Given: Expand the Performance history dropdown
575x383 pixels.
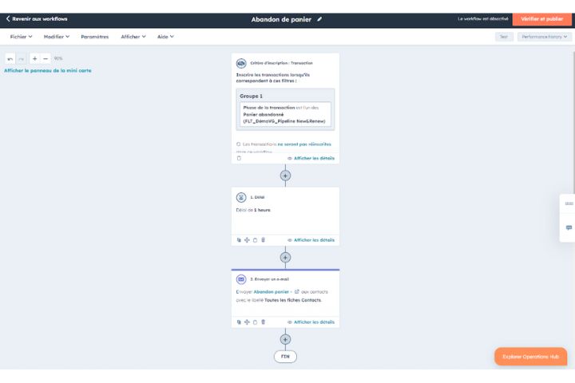Looking at the screenshot, I should [545, 37].
